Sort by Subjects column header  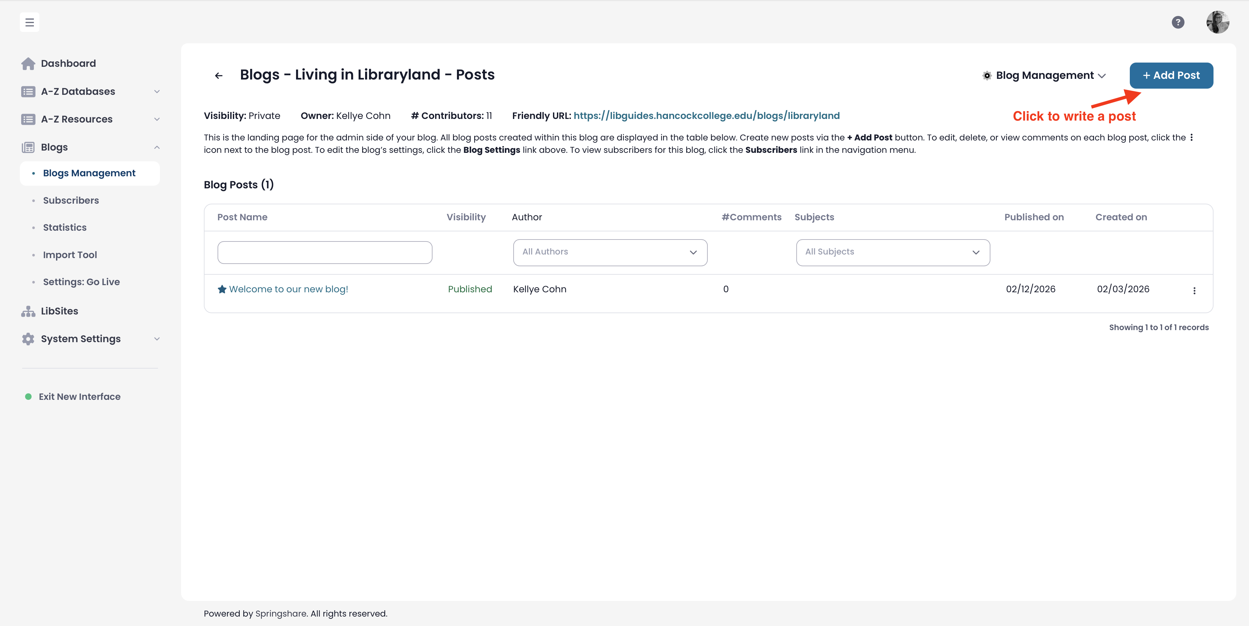pos(814,217)
